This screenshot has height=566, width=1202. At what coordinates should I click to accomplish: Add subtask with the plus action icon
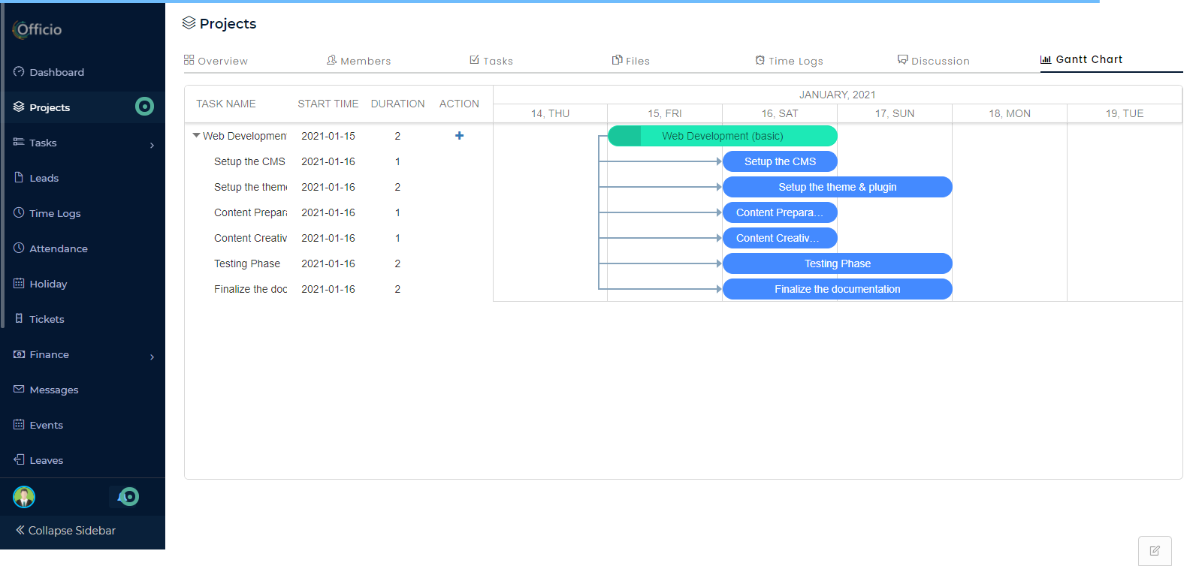coord(459,136)
